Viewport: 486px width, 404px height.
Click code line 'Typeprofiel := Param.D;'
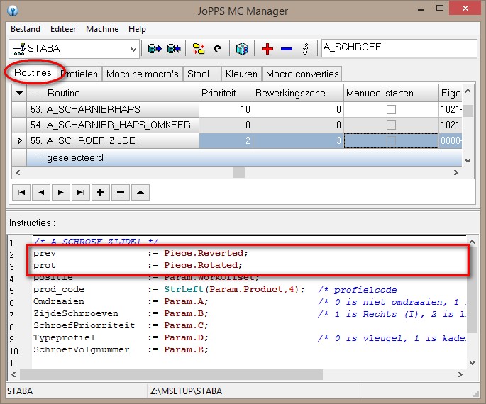121,338
